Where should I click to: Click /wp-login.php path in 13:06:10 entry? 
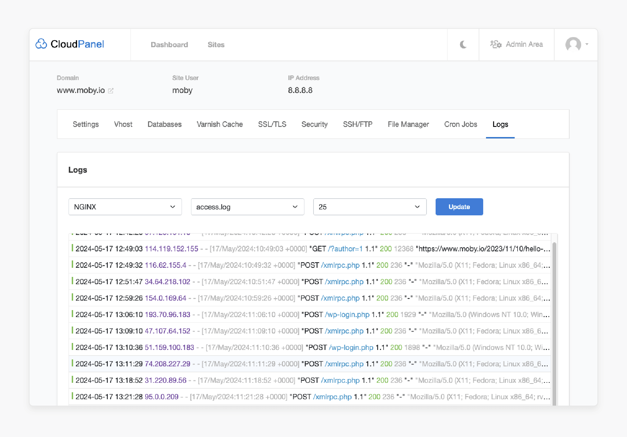pos(347,315)
